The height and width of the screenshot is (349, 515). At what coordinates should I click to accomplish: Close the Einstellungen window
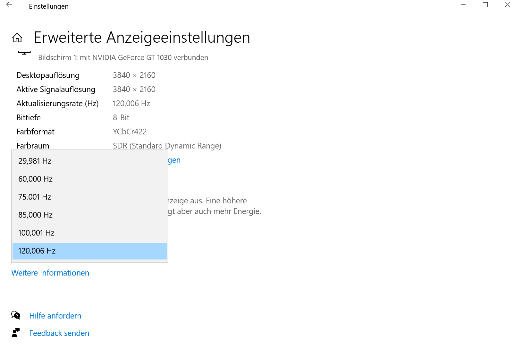pos(507,5)
